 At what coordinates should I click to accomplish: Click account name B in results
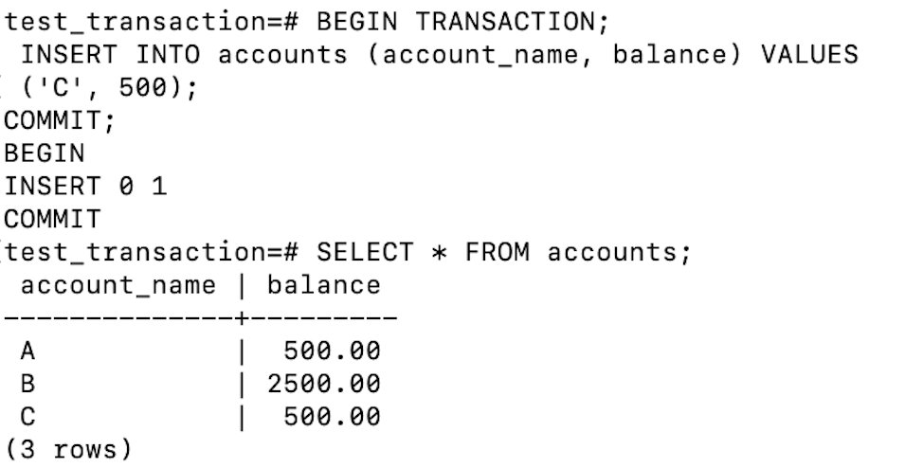pos(27,385)
